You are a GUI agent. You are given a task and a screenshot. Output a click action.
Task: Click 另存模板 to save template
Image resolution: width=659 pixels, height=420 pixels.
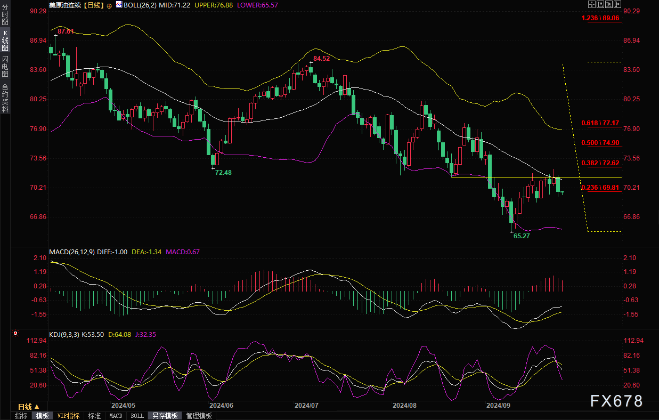click(x=164, y=416)
